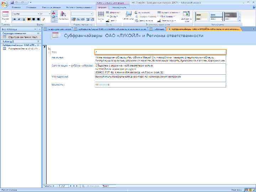Apply thousands separator (000) format

83,19
